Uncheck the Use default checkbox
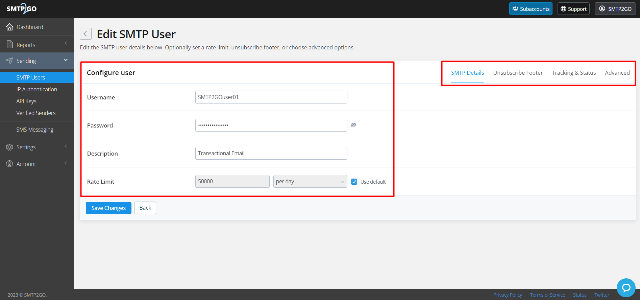 [354, 182]
